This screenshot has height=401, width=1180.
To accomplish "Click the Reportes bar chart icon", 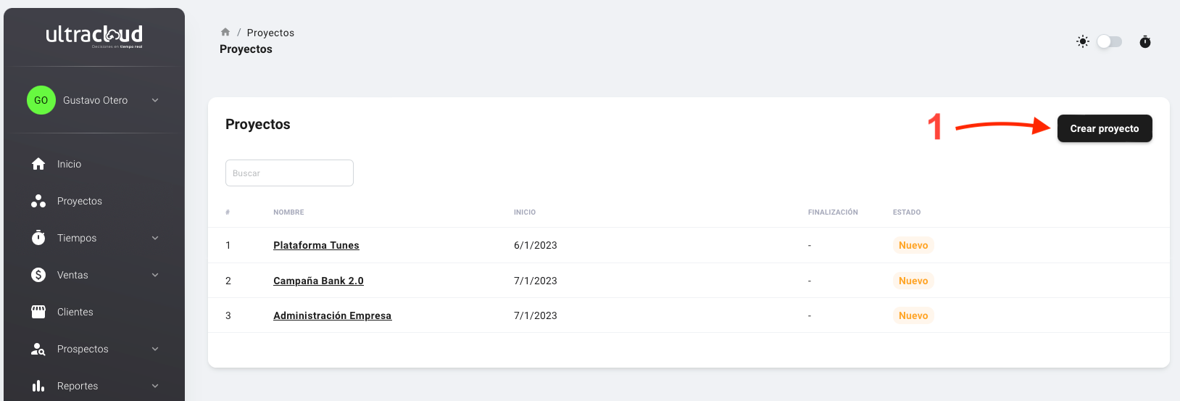I will pyautogui.click(x=38, y=386).
